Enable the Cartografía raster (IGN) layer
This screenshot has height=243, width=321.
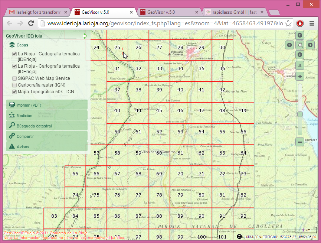click(14, 85)
